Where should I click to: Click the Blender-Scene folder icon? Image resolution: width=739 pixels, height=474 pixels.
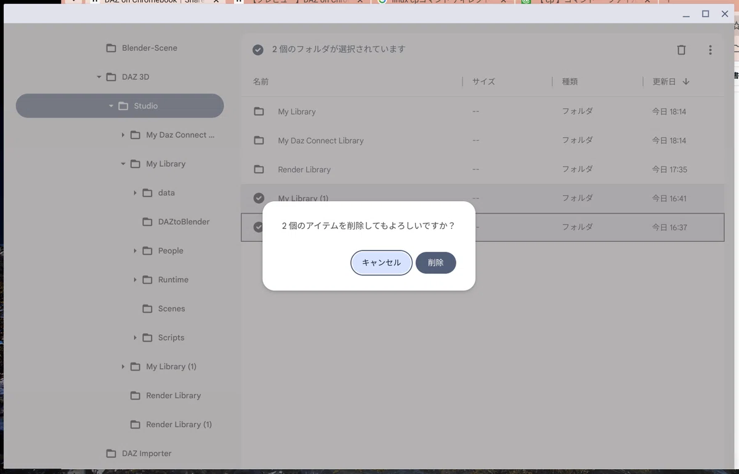coord(111,48)
